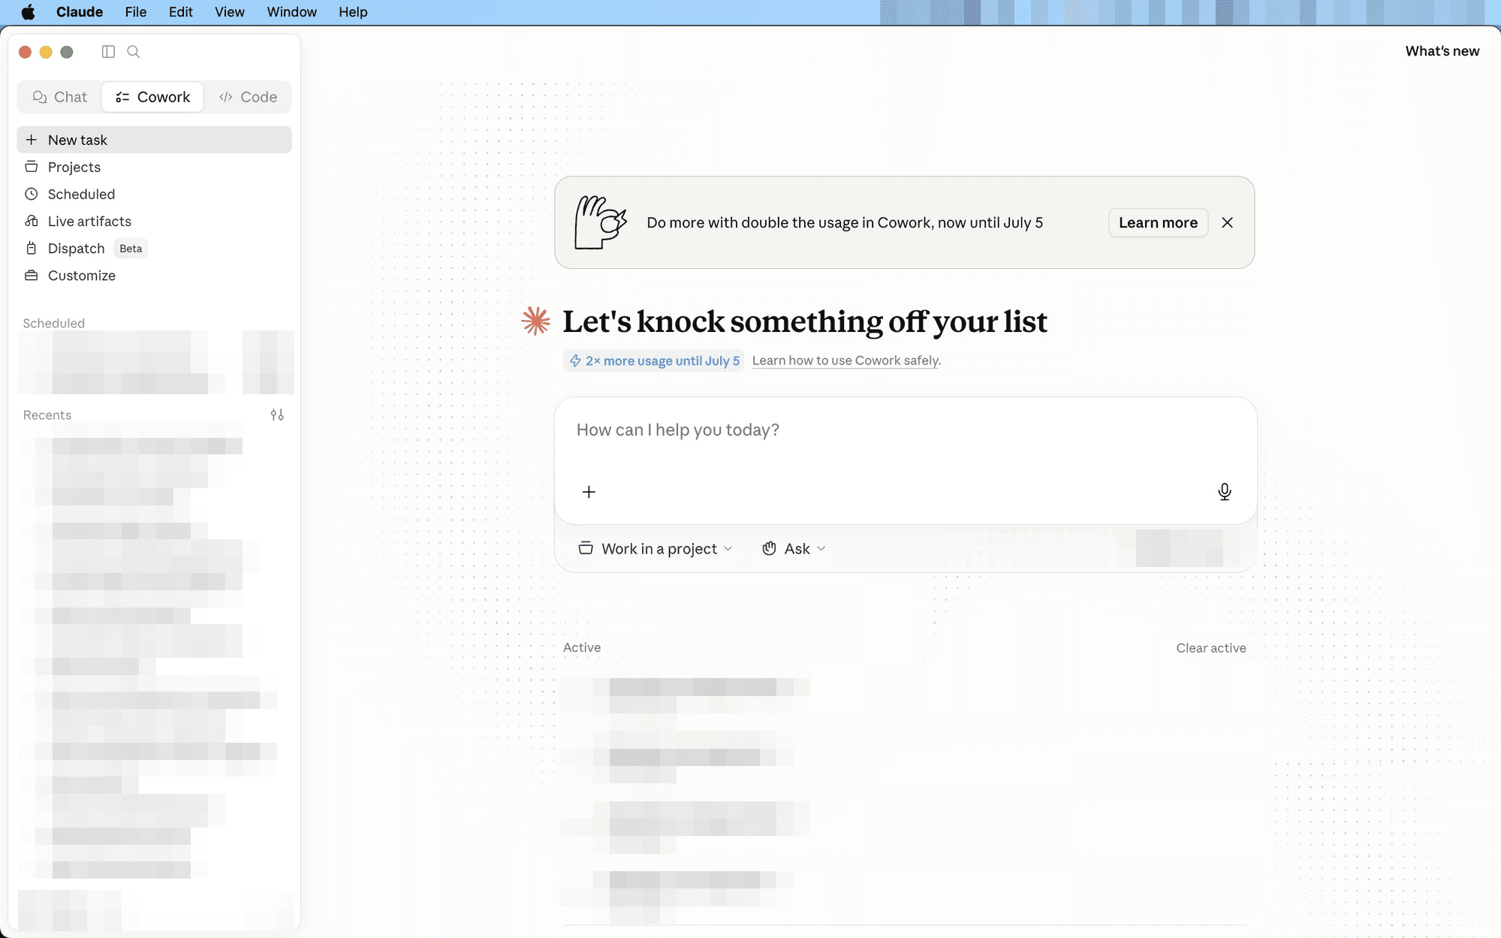Image resolution: width=1501 pixels, height=938 pixels.
Task: Activate the microphone dictation icon
Action: click(1225, 492)
